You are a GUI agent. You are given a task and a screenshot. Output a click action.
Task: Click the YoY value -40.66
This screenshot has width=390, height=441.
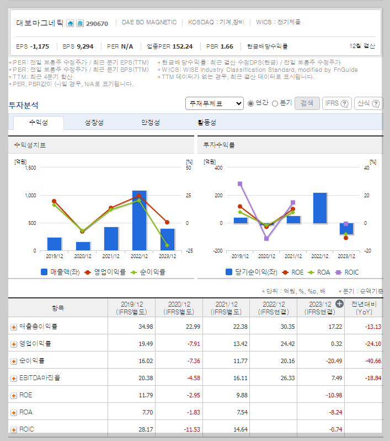[x=373, y=361]
